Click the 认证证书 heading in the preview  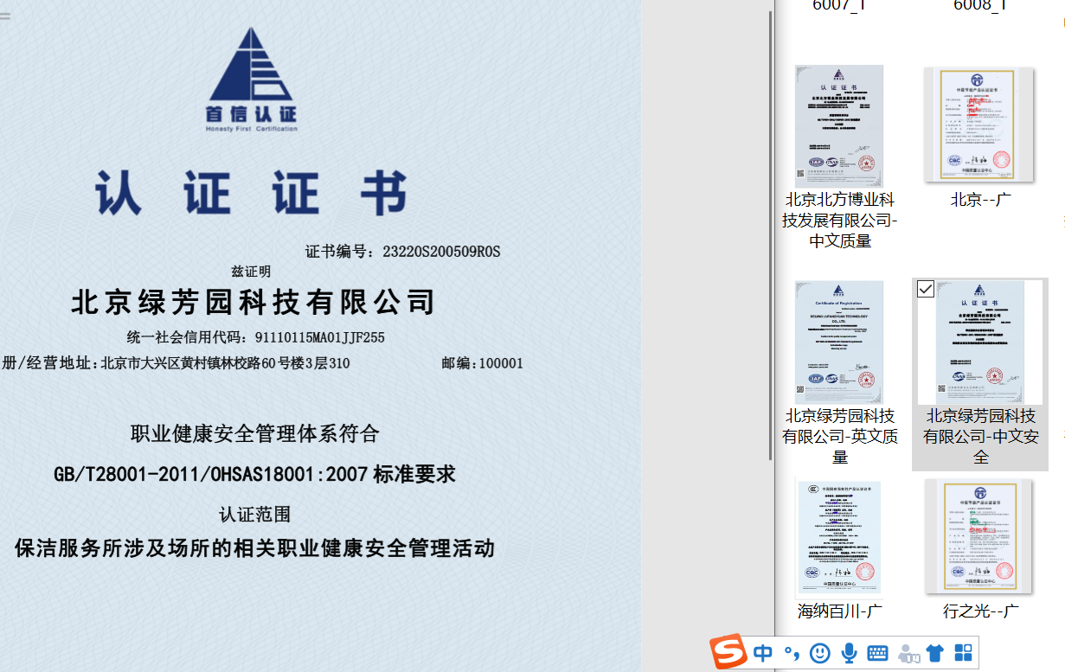click(x=251, y=193)
